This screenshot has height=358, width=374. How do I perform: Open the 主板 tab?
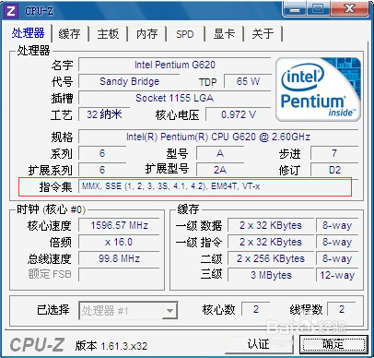pyautogui.click(x=108, y=33)
